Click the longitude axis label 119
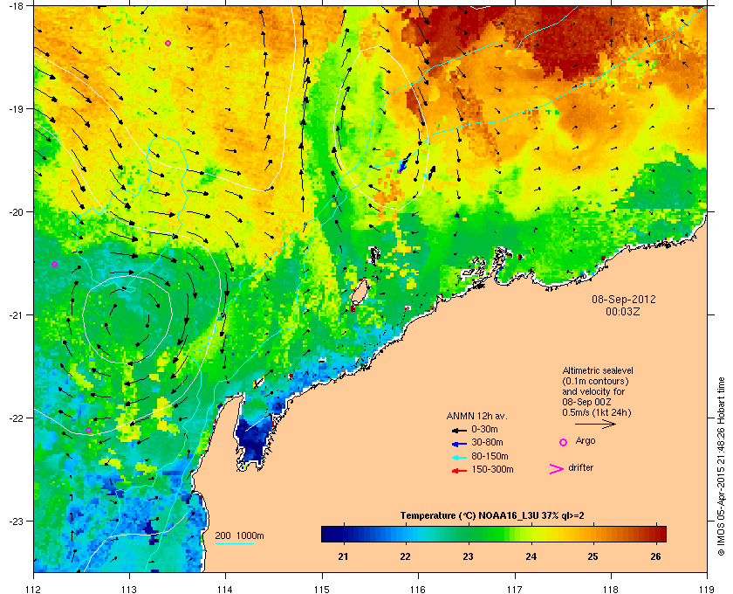The height and width of the screenshot is (594, 733). [707, 589]
